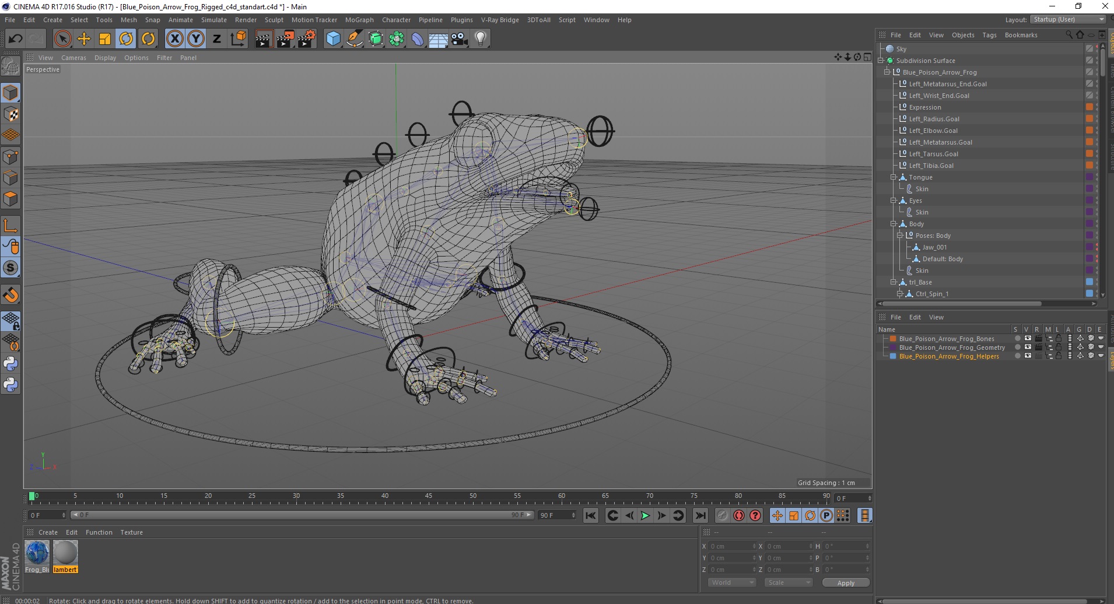Select the Scale tool in the top toolbar

[105, 39]
